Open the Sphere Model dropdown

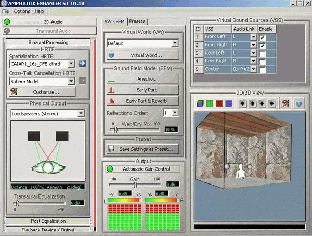pos(71,81)
